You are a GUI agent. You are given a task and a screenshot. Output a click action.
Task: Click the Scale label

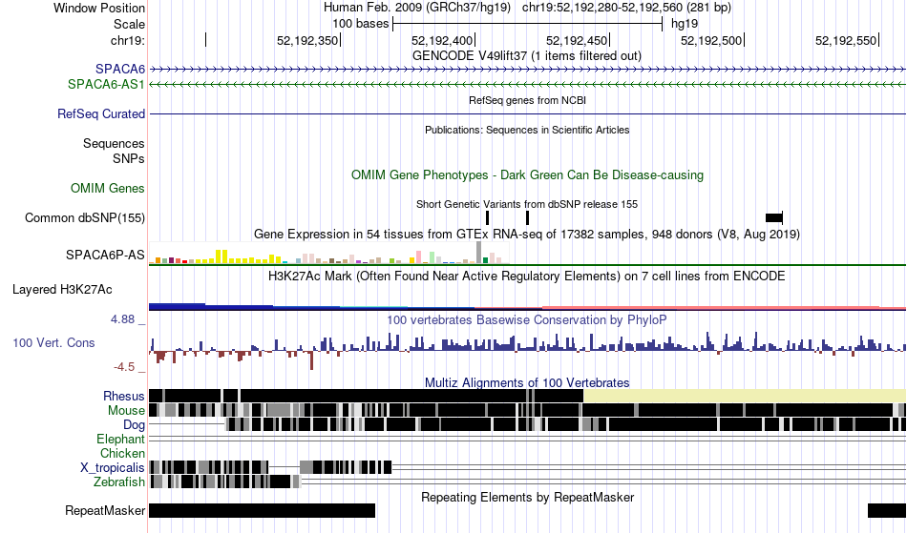129,24
